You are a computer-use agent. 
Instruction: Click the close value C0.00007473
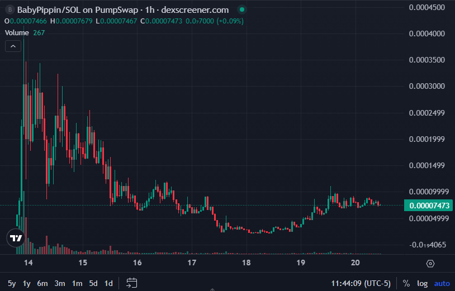(161, 21)
